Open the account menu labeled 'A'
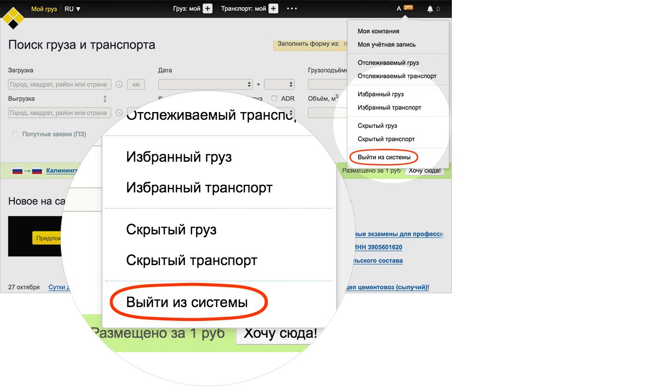Screen dimensions: 666x390 [399, 9]
